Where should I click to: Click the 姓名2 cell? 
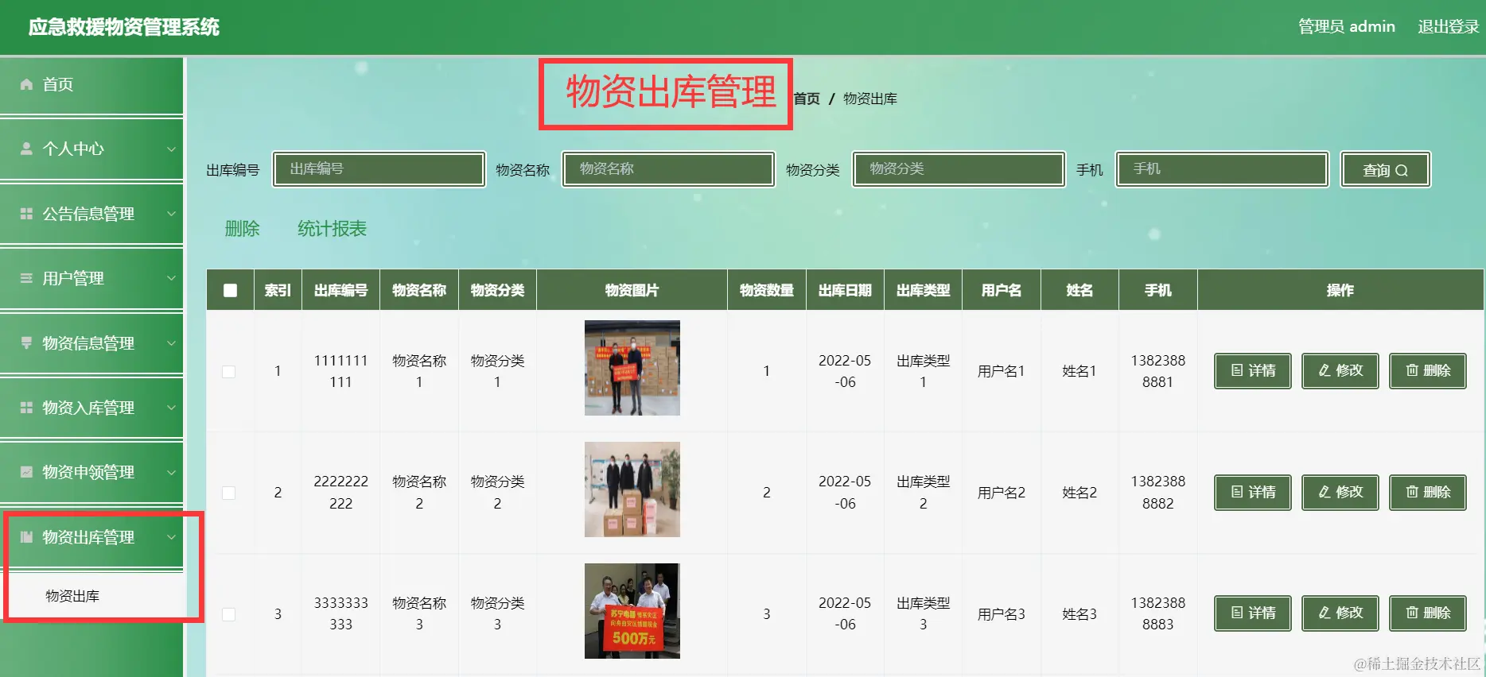1079,493
